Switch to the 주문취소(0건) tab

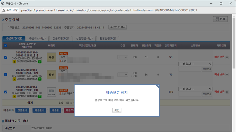[x=37, y=38]
